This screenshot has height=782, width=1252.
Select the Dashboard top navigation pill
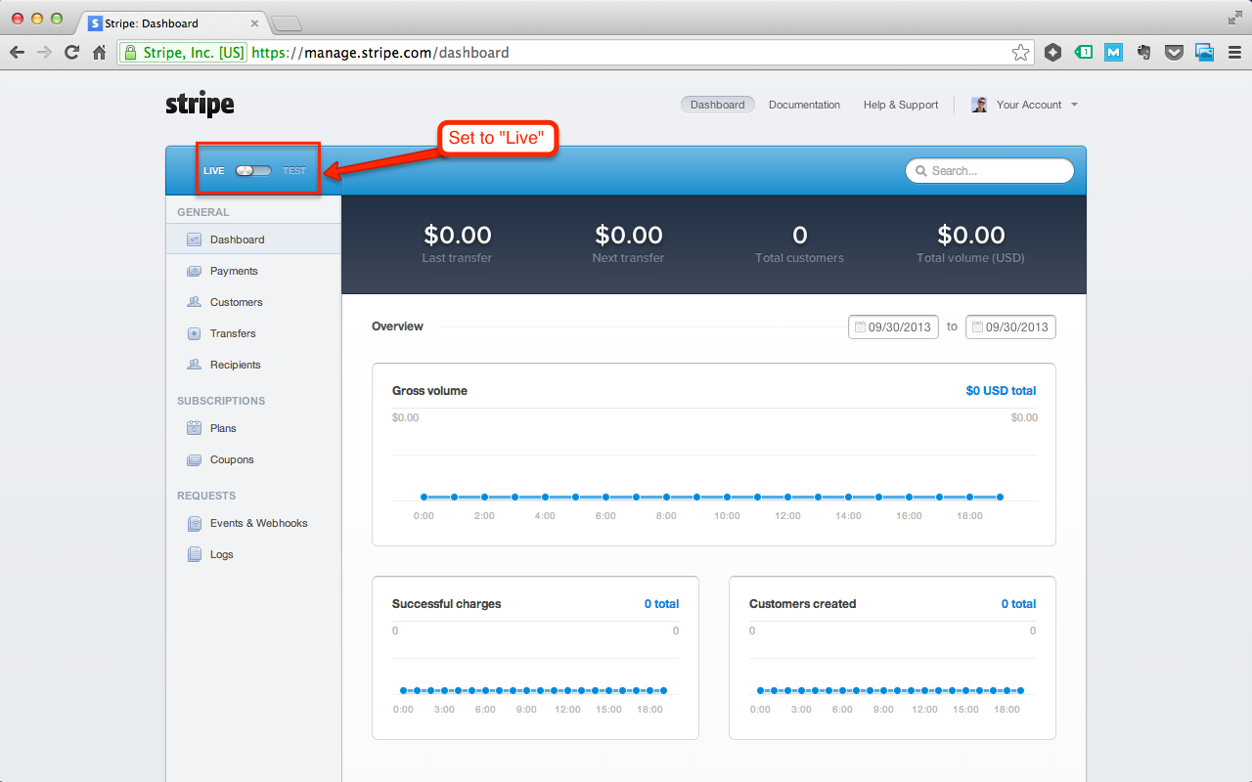[x=717, y=105]
